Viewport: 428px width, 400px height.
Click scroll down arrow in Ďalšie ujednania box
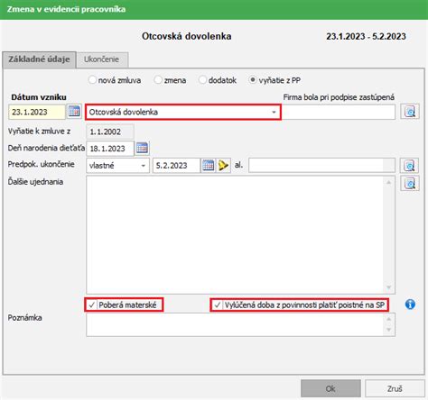pyautogui.click(x=389, y=287)
